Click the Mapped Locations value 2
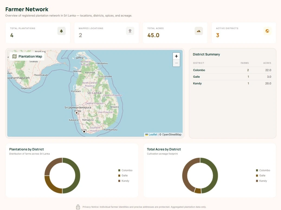281x210 pixels. [80, 35]
